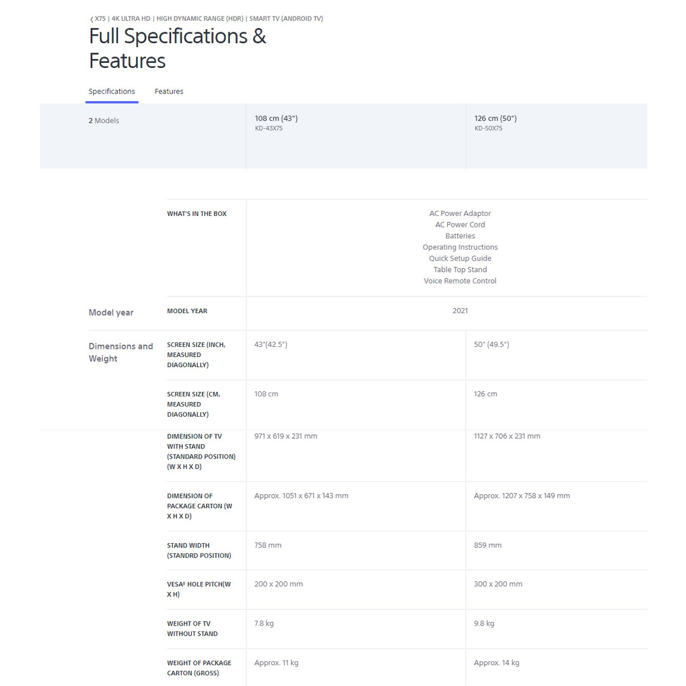This screenshot has height=686, width=686.
Task: Click the back chevron beside X75
Action: point(91,19)
